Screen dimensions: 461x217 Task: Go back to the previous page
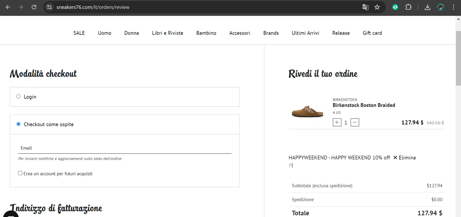[x=8, y=7]
